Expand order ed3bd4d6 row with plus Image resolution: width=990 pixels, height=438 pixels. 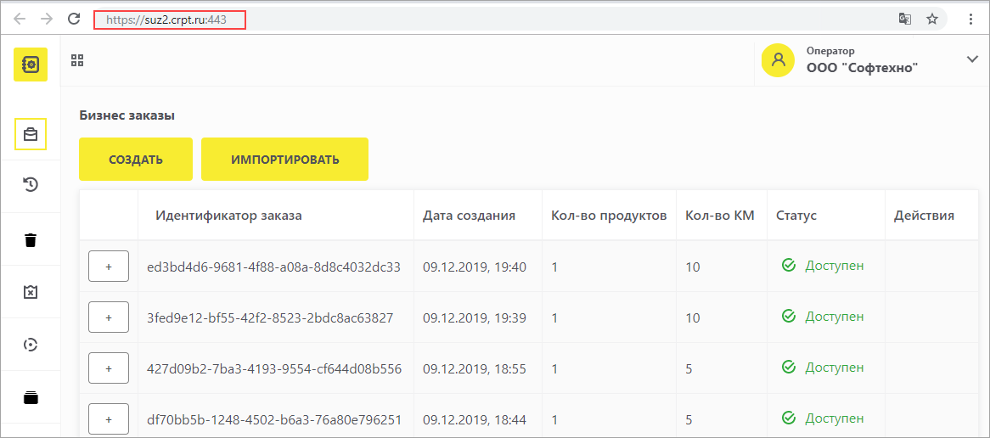[109, 266]
